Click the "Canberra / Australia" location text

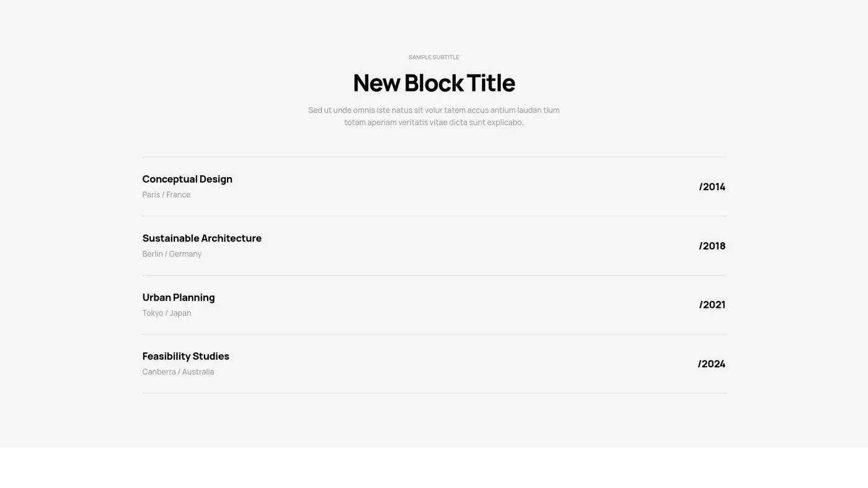click(178, 372)
